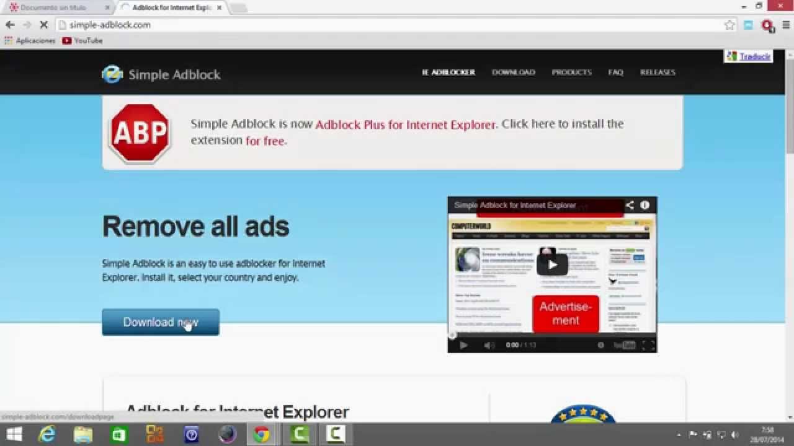This screenshot has width=794, height=446.
Task: Mute the video volume
Action: click(x=489, y=345)
